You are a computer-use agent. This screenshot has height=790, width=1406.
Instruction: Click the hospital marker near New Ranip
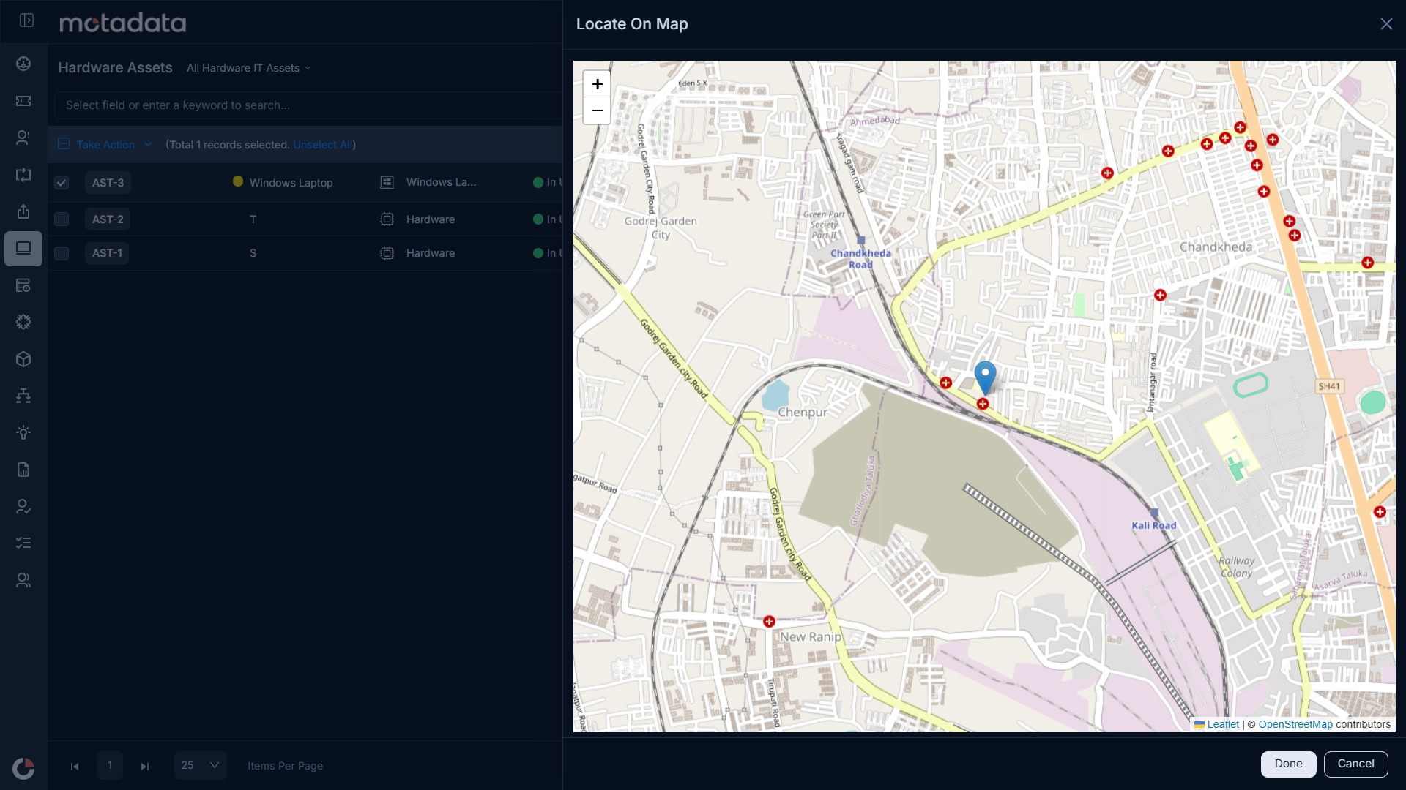[x=769, y=622]
